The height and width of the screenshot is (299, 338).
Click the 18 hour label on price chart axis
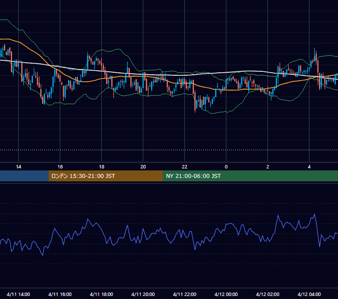[x=101, y=167]
